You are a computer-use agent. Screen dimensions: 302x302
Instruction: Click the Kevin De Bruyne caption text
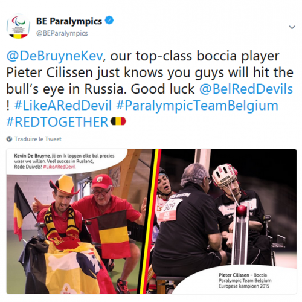click(x=64, y=161)
